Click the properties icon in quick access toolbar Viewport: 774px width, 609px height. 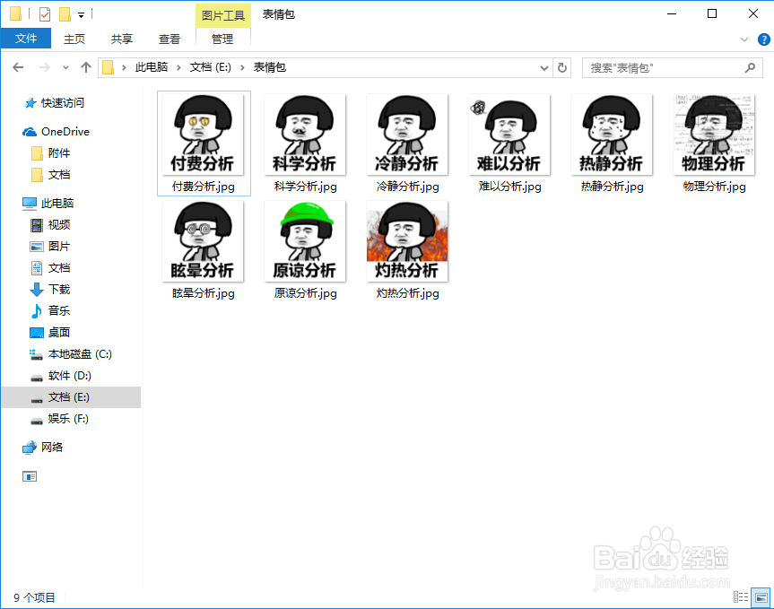point(45,14)
